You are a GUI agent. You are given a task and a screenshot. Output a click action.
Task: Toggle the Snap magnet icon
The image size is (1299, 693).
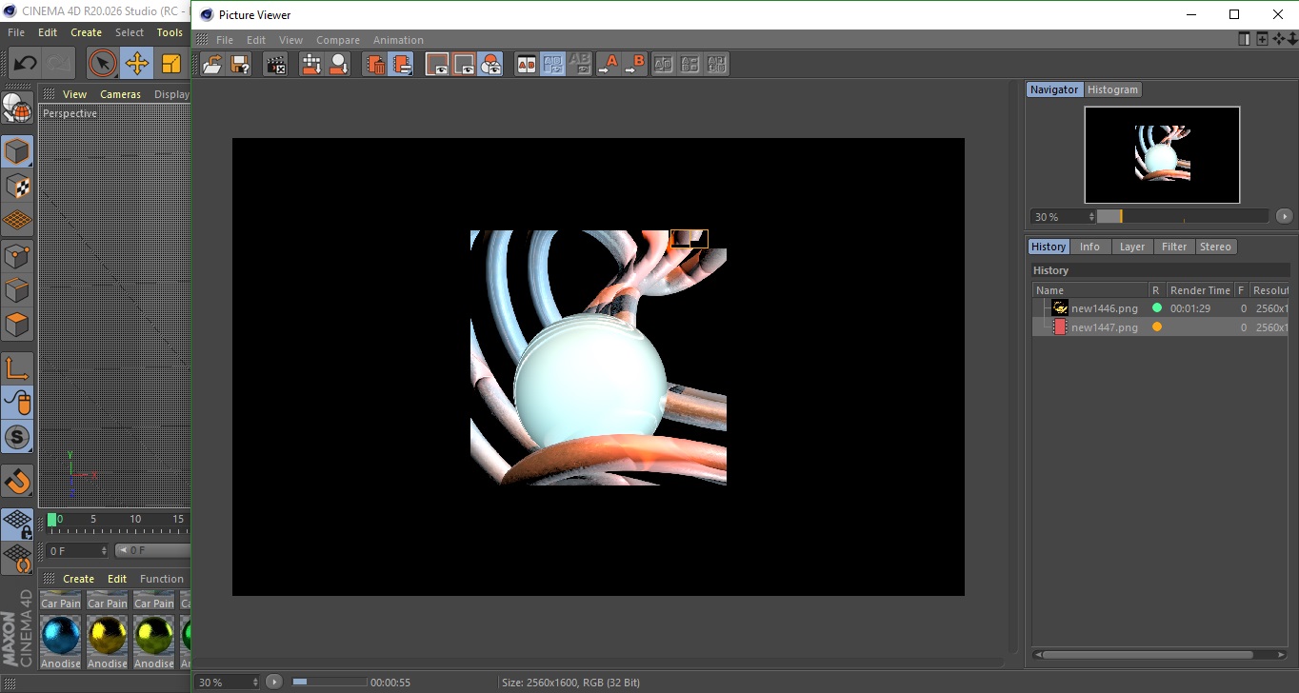pyautogui.click(x=17, y=480)
